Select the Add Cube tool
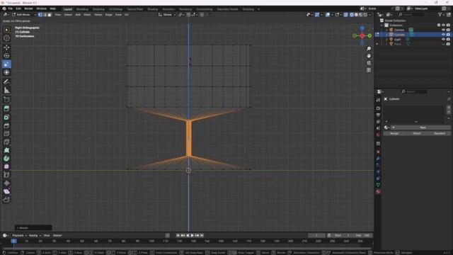The height and width of the screenshot is (255, 453). (6, 99)
